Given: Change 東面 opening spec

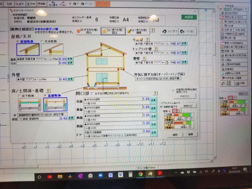Looking at the screenshot, I should coord(154,108).
